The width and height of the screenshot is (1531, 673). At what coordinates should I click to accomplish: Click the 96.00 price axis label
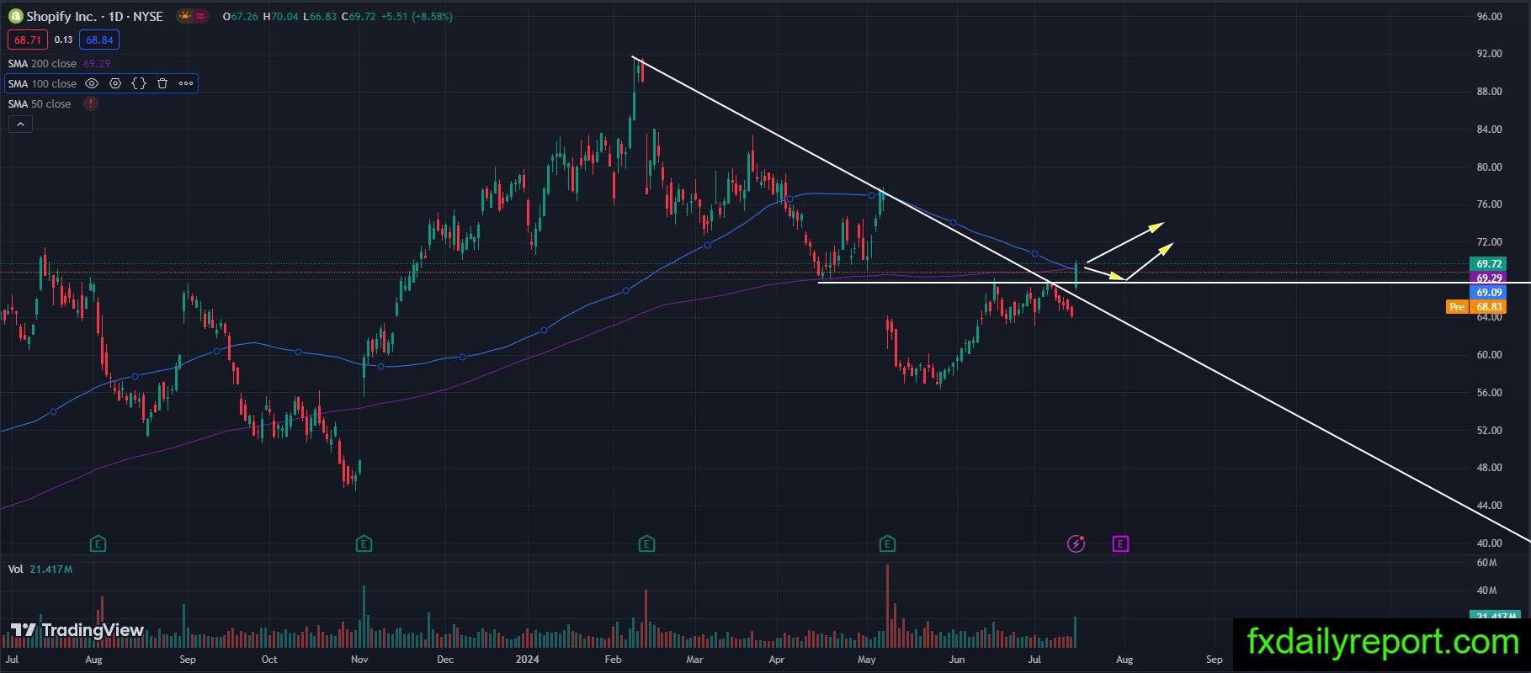point(1489,17)
